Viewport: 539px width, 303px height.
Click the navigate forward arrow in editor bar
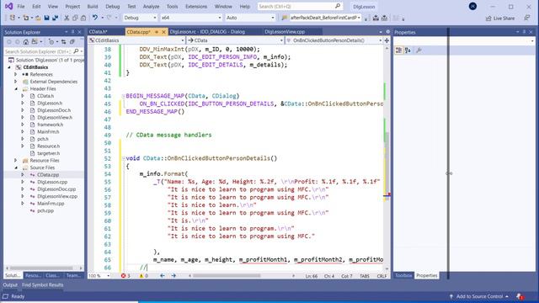point(173,275)
